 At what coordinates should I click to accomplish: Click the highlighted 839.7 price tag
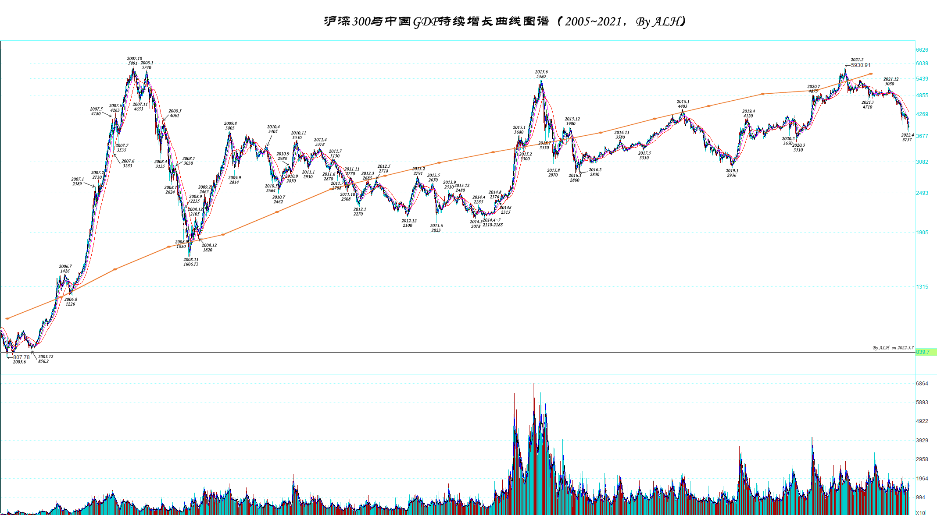[x=925, y=352]
